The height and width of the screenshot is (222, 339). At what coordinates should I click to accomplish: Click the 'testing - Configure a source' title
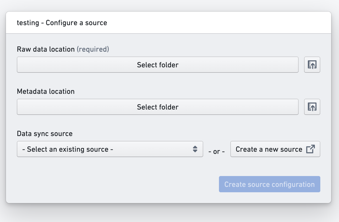(x=62, y=23)
